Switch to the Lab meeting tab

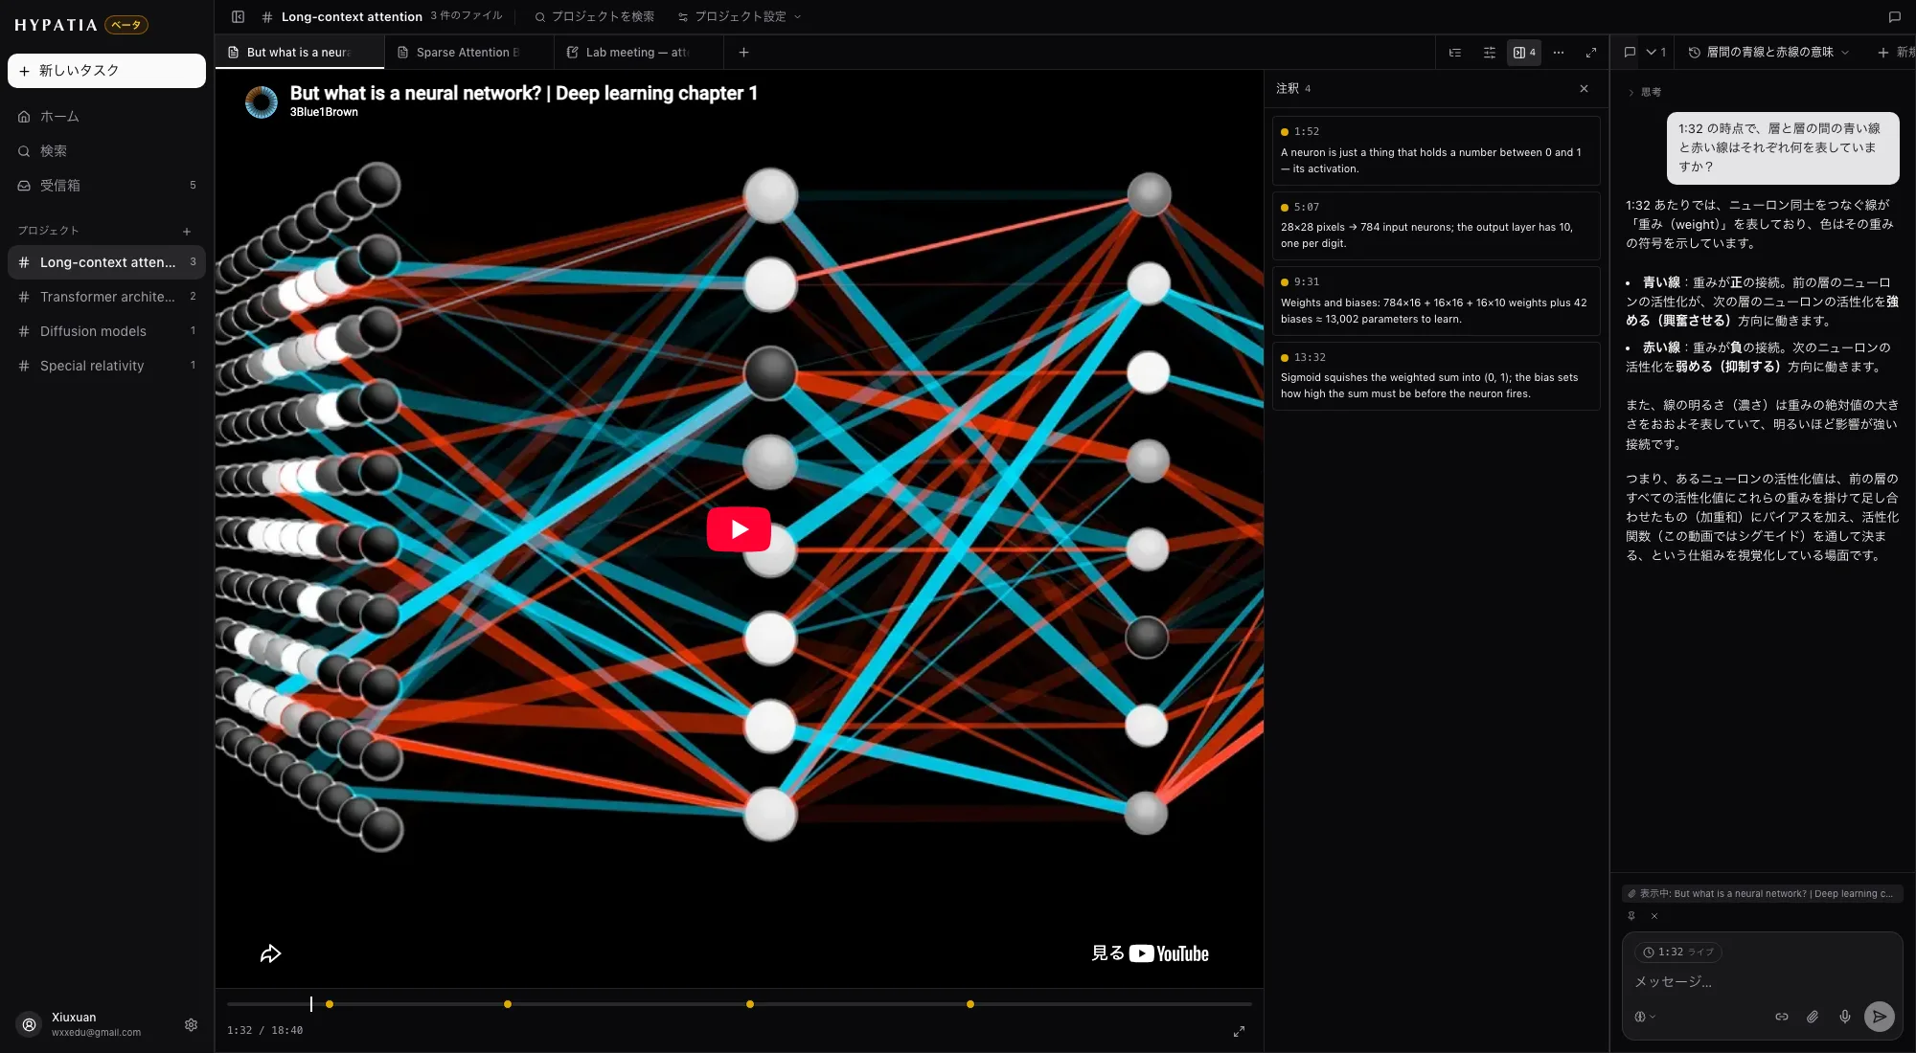[638, 53]
